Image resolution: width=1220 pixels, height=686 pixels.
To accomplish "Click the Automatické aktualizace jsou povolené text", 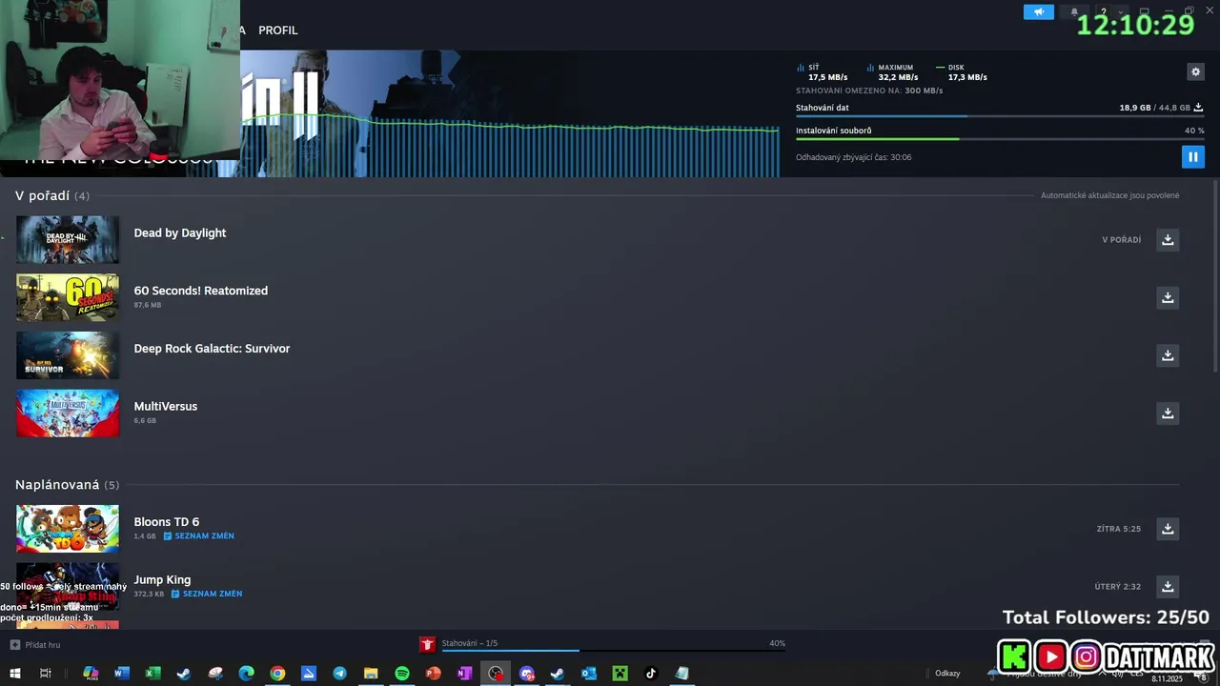I will (x=1109, y=195).
